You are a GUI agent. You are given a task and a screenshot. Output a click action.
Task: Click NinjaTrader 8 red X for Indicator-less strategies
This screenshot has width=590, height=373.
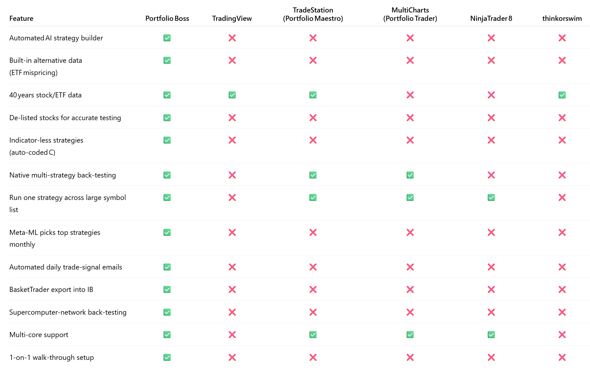491,140
